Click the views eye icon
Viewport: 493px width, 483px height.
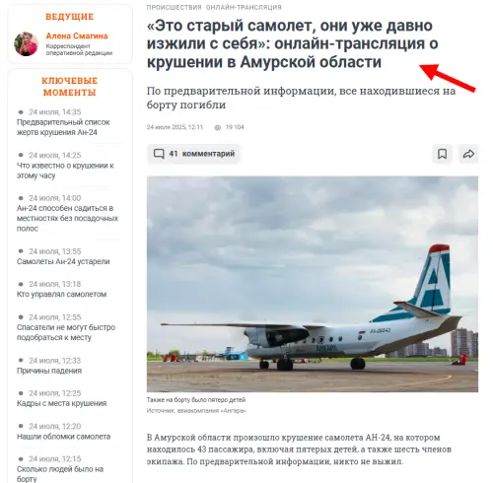point(217,127)
